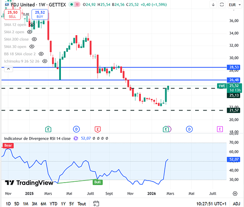Select the 5D time range
Screen dimensions: 244x207
point(17,204)
